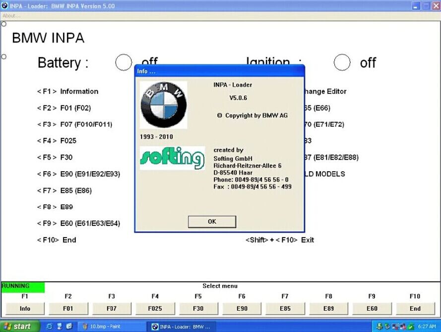Click the Battery status indicator circle

[x=124, y=63]
